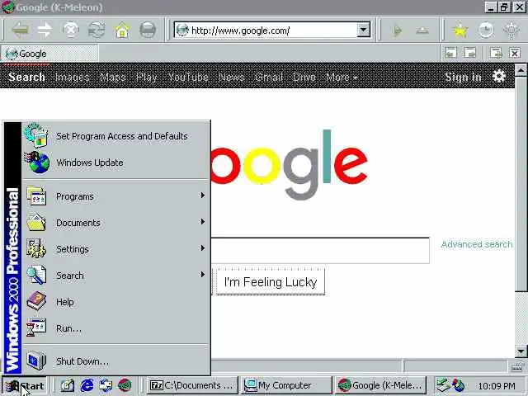Click the Reload page icon
Viewport: 528px width, 396px height.
point(97,31)
